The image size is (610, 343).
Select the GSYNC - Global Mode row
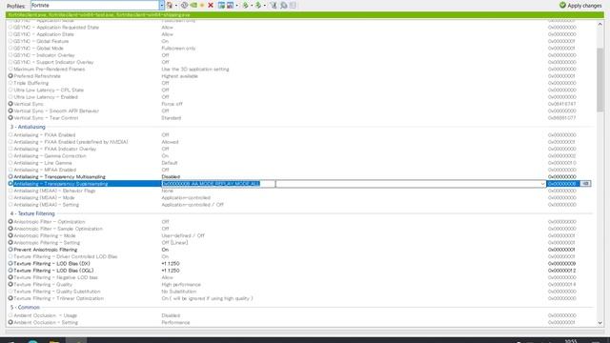[x=299, y=49]
